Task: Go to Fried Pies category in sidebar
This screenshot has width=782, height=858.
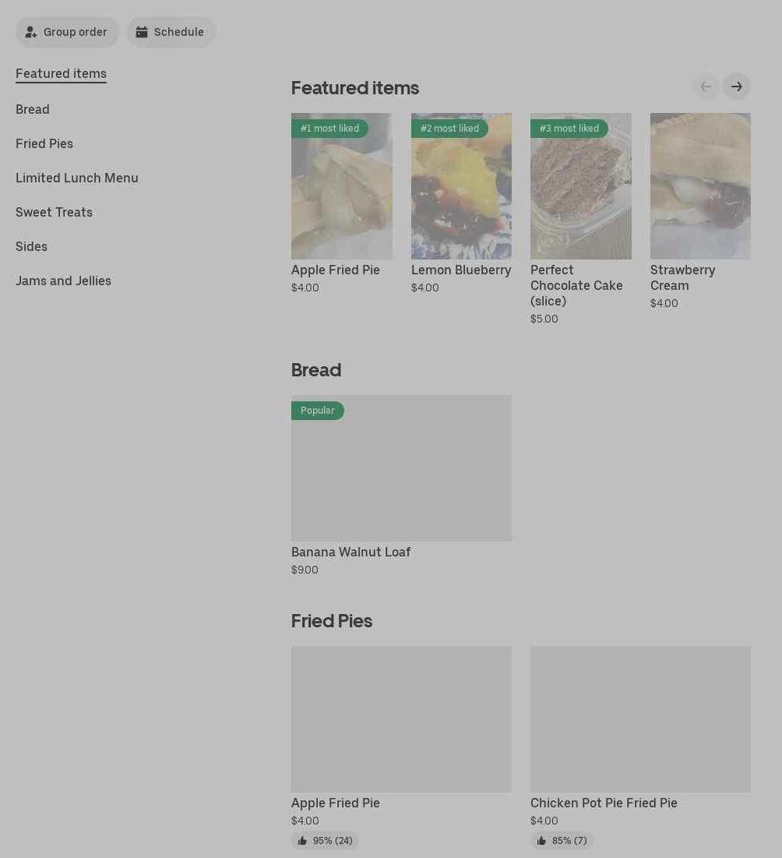Action: 44,143
